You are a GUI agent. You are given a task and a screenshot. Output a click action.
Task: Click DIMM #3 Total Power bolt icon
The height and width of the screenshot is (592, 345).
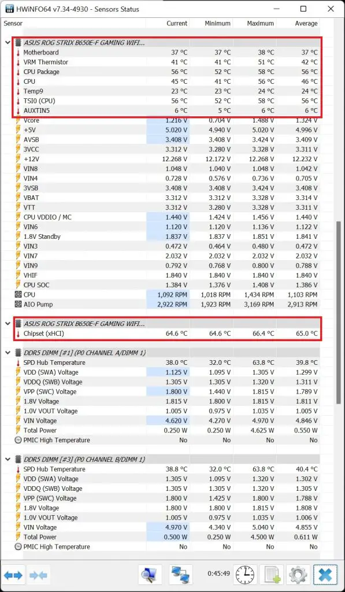click(x=18, y=537)
